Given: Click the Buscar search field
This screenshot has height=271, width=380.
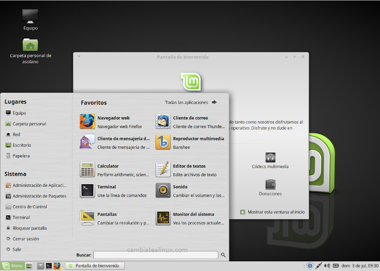Looking at the screenshot, I should [x=156, y=255].
